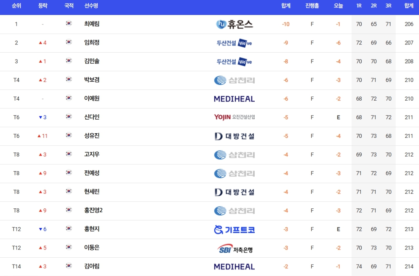The width and height of the screenshot is (419, 276).
Task: Click the 삼천리 logo beside 박보겸
Action: click(234, 80)
